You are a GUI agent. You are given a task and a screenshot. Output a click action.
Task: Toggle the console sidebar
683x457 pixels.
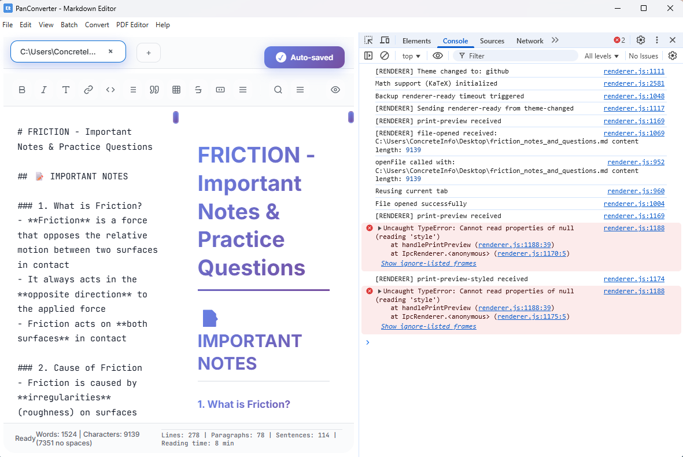tap(368, 56)
